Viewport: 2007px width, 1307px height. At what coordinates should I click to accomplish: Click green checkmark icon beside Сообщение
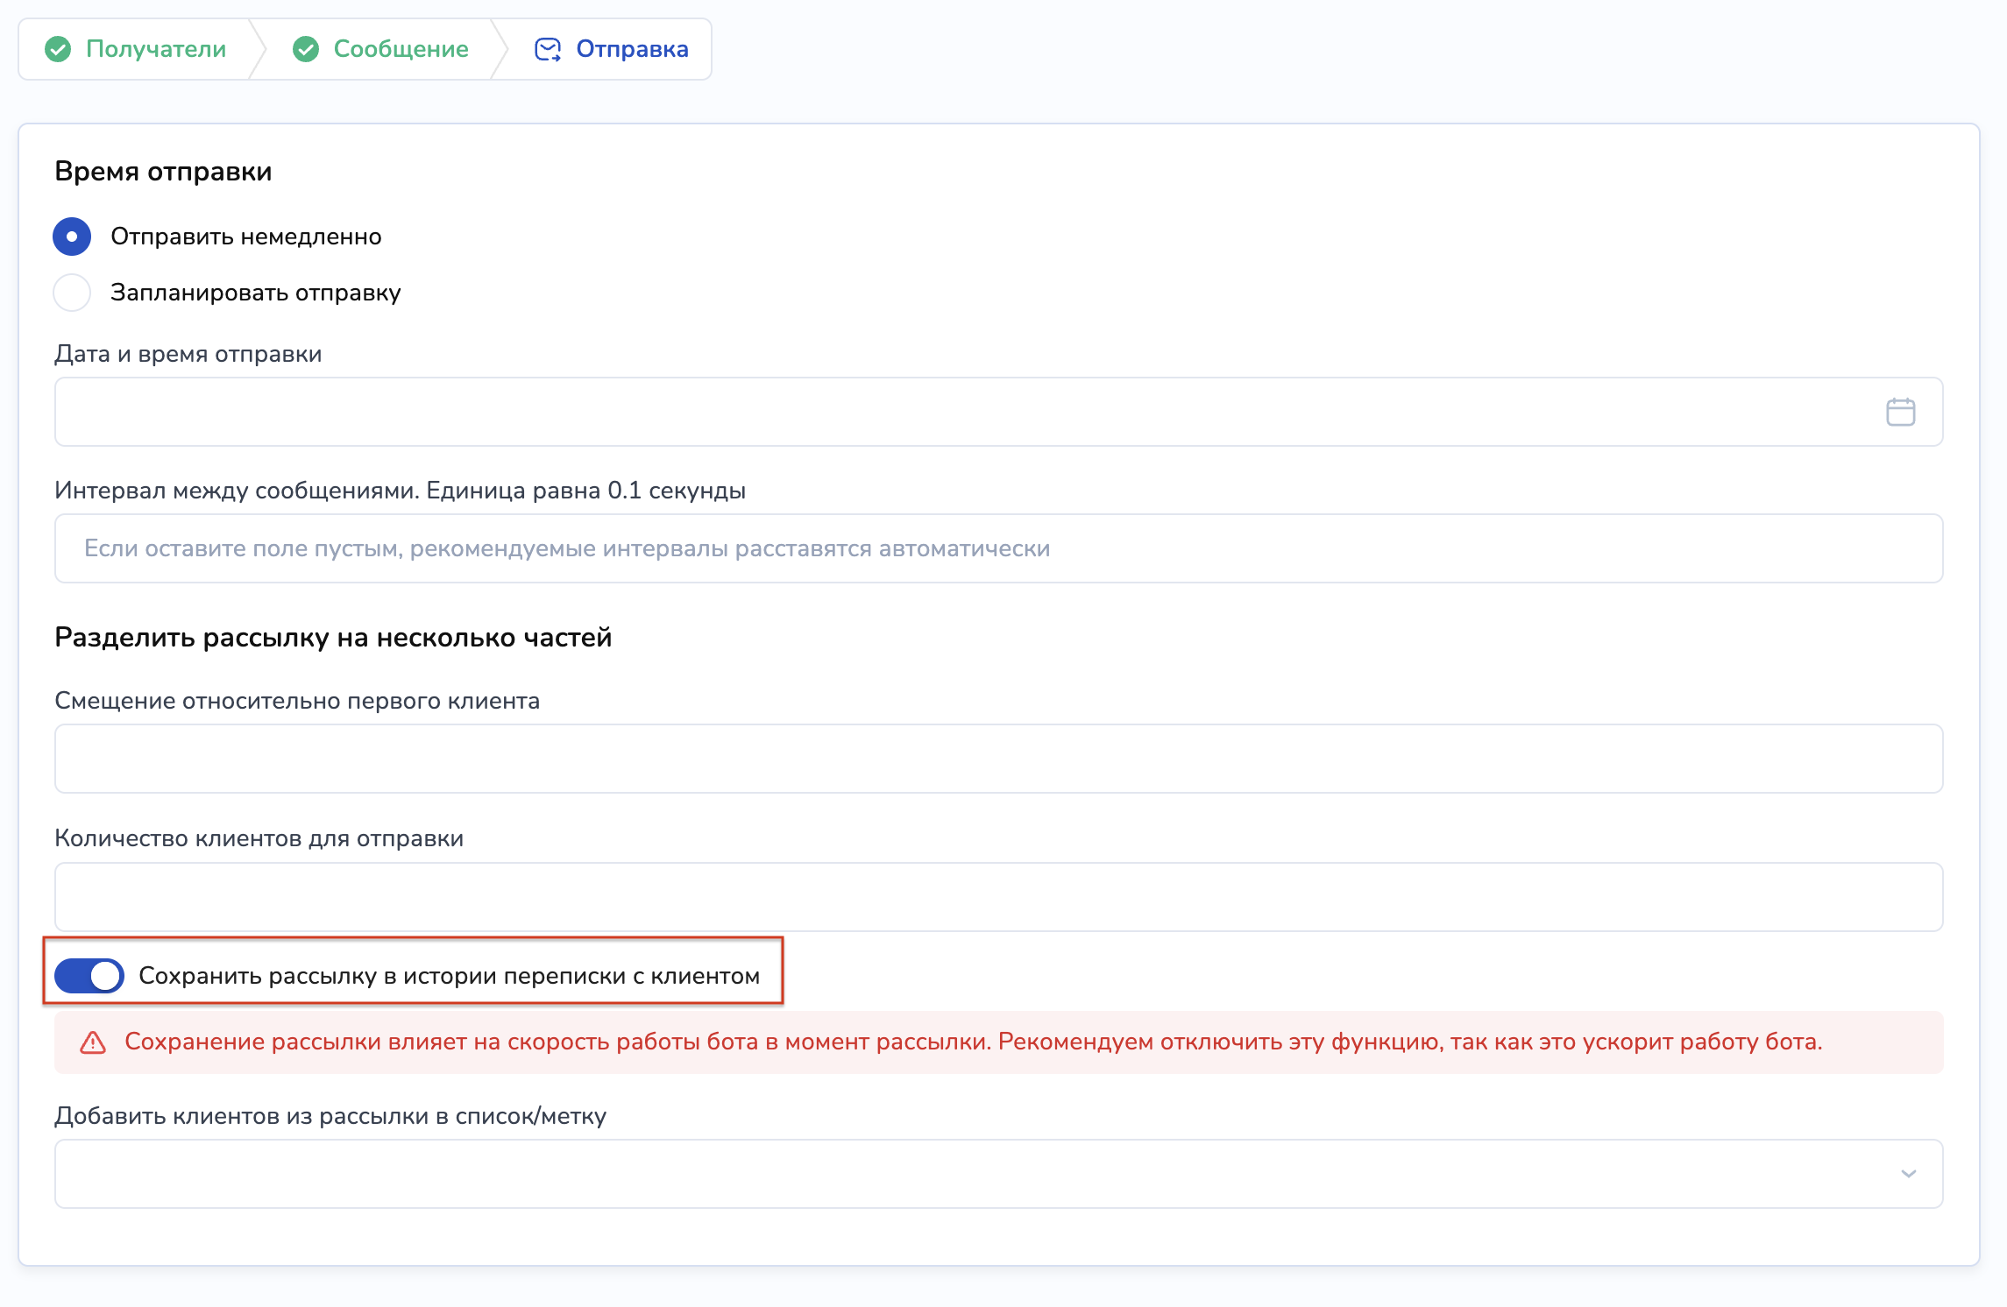point(306,49)
